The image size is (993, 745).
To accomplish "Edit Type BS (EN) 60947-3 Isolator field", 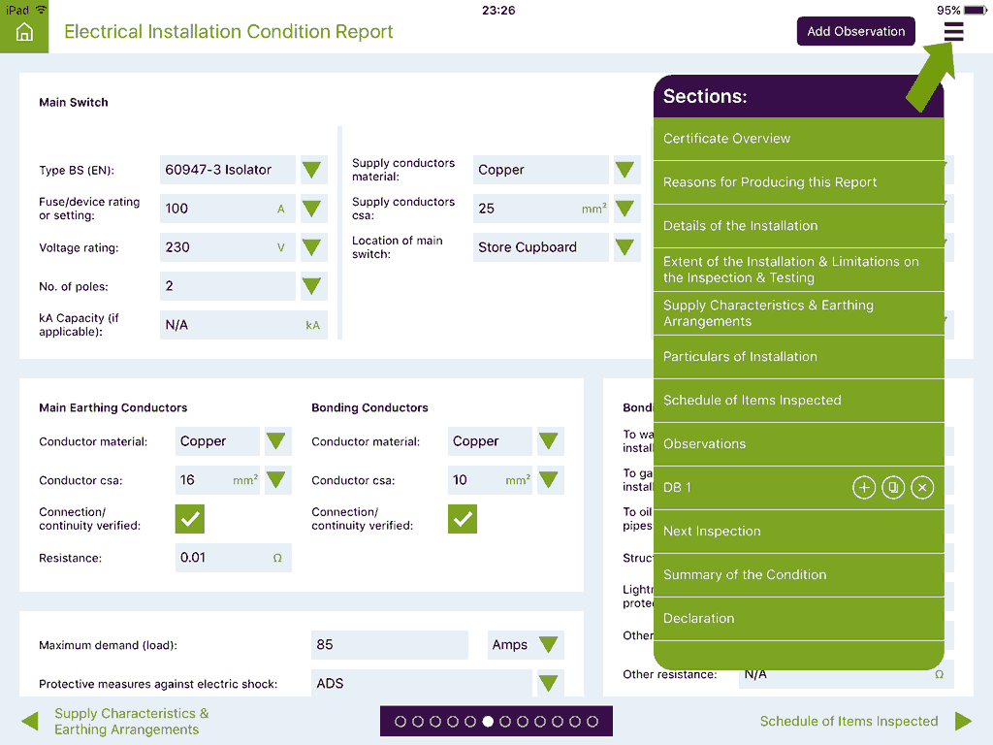I will click(x=227, y=170).
